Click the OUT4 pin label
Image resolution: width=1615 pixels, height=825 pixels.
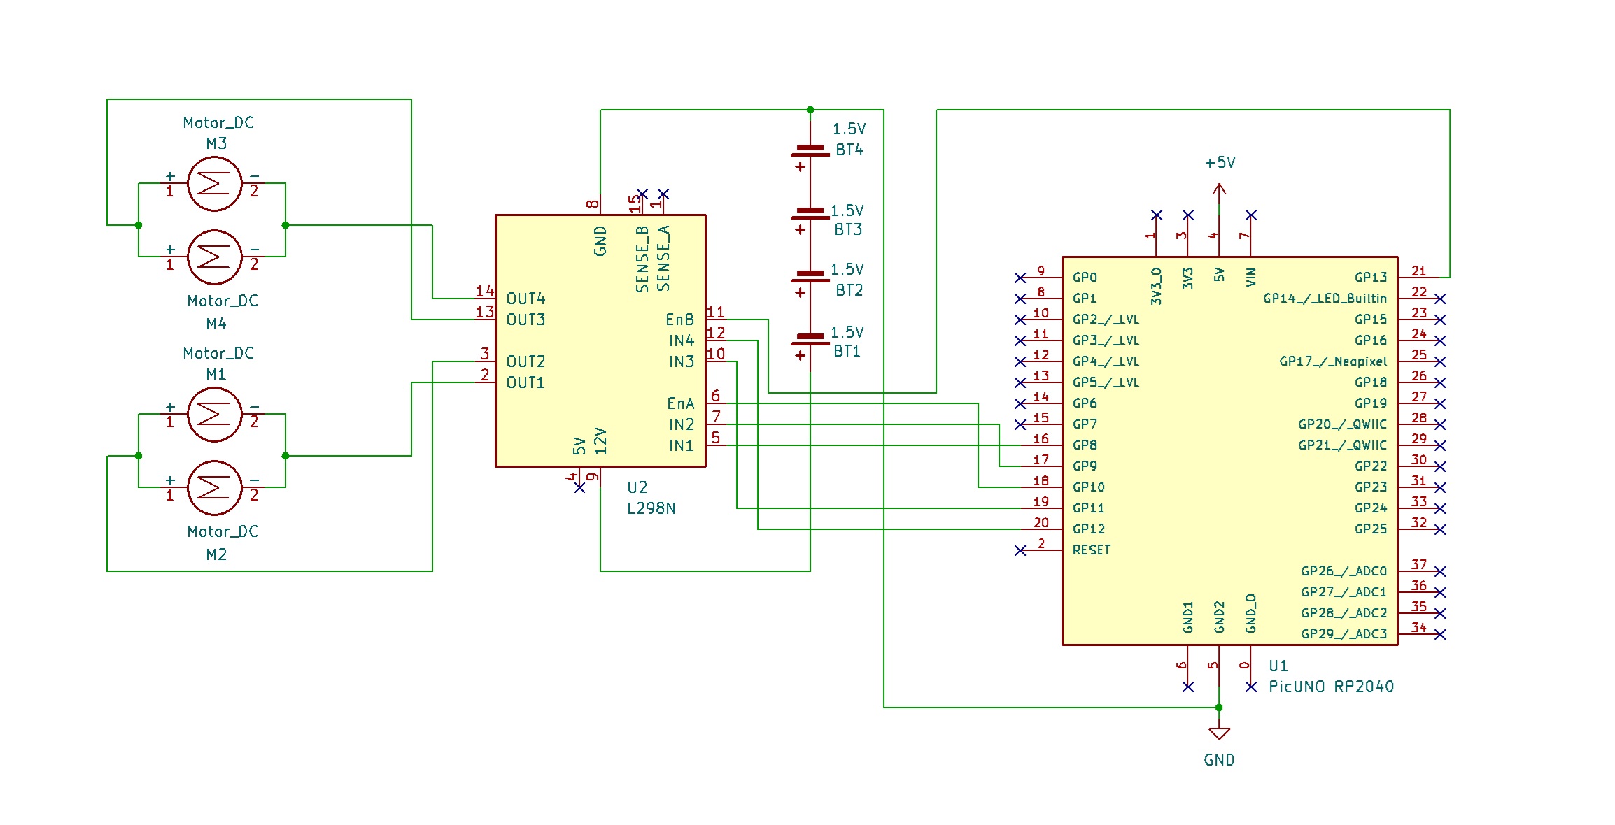(526, 299)
